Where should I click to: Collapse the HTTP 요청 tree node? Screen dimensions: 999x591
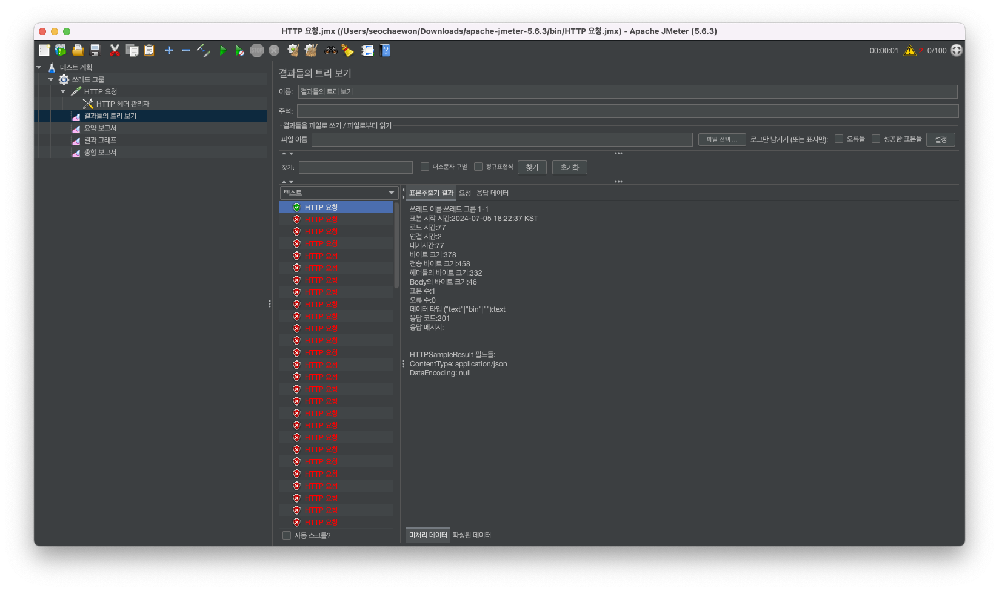pos(63,91)
